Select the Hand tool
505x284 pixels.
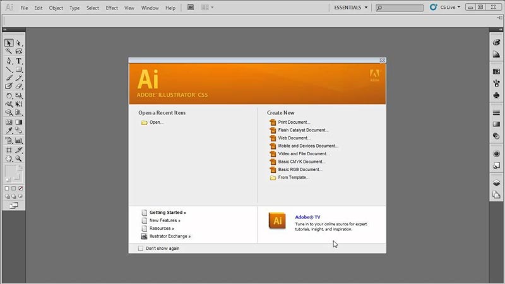[9, 158]
